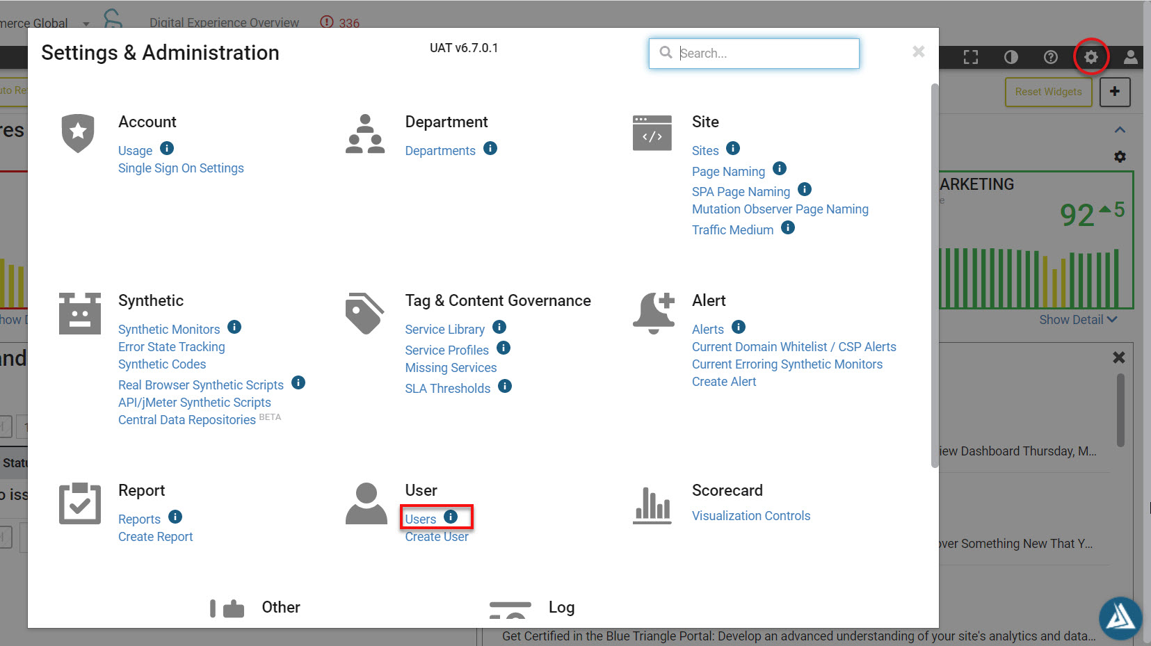
Task: Click the info icon next to Synthetic Monitors
Action: [234, 327]
